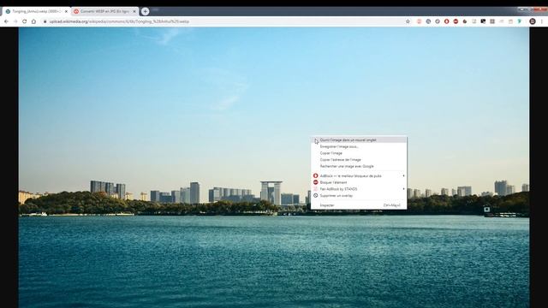Open the teal extension icon near profile
Viewport: 548px width, 308px height.
(520, 21)
